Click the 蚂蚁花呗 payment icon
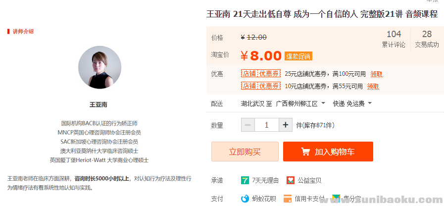The width and height of the screenshot is (444, 206). pyautogui.click(x=245, y=199)
